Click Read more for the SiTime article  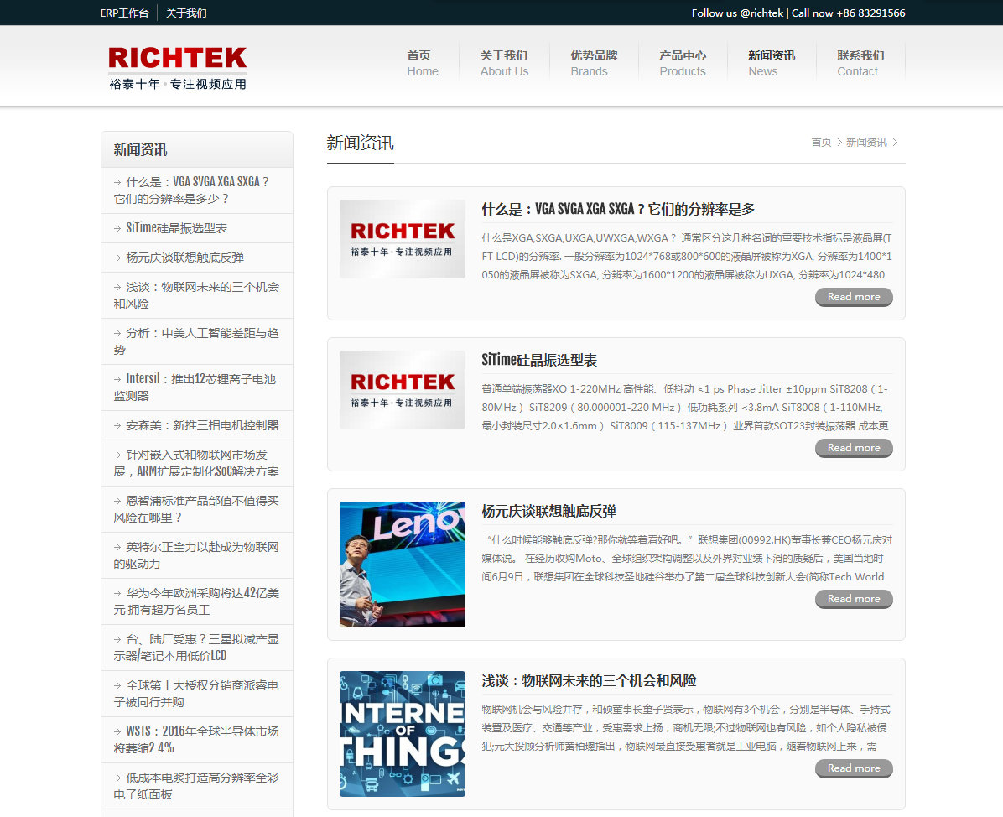[854, 448]
